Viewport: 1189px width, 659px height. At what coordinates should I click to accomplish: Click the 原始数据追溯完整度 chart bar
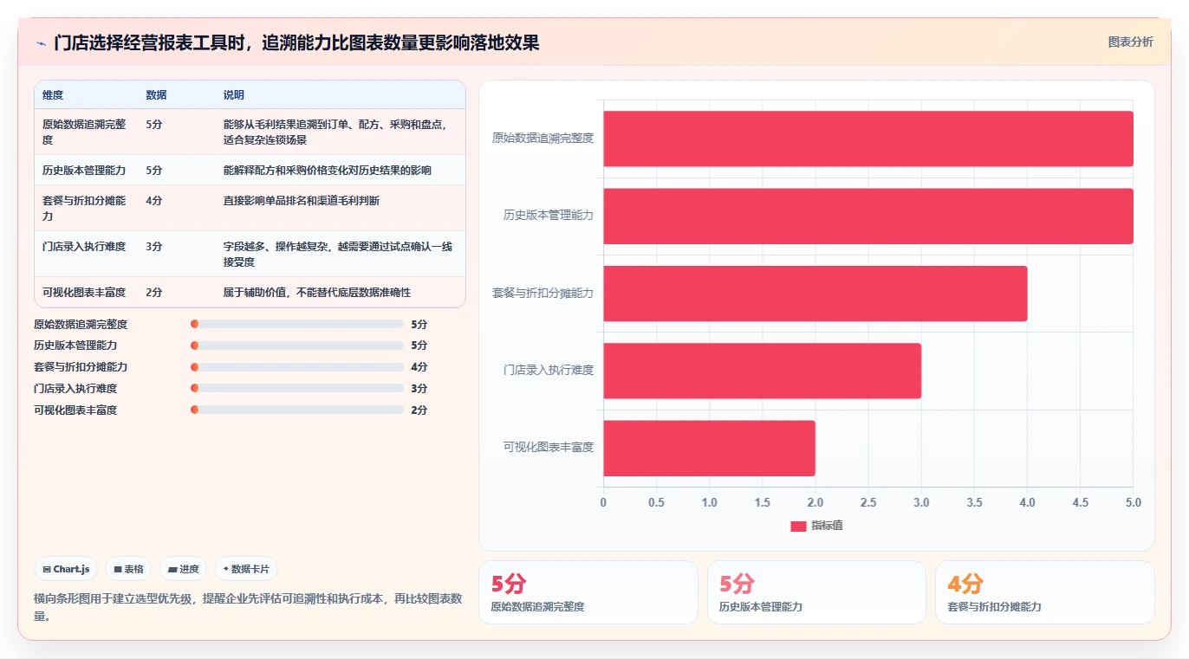(868, 139)
